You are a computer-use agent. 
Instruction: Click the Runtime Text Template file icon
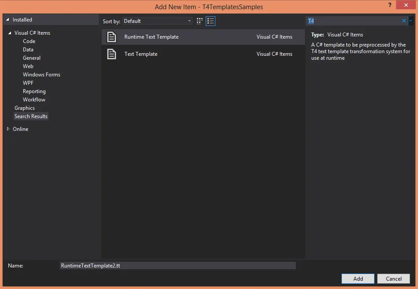(x=112, y=37)
